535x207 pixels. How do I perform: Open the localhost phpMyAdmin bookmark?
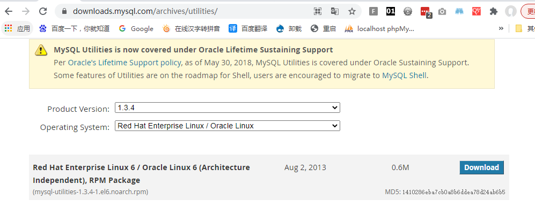379,28
